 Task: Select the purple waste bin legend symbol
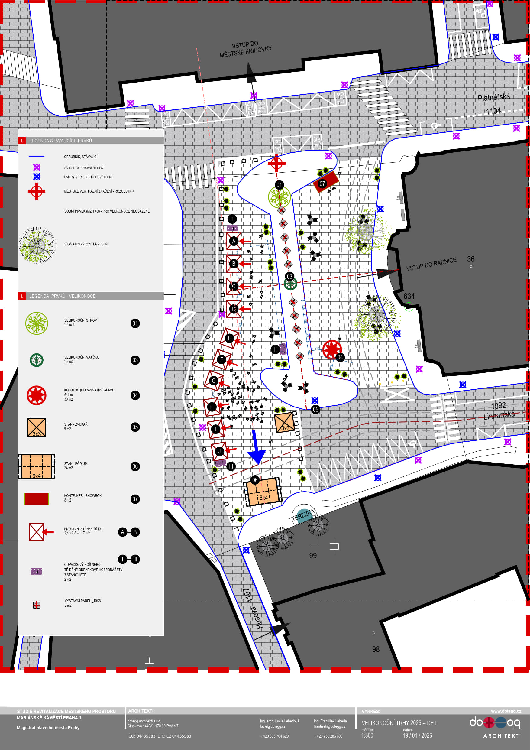coord(36,572)
